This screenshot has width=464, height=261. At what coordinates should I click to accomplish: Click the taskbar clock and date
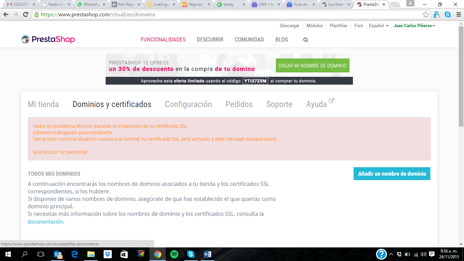[x=449, y=254]
